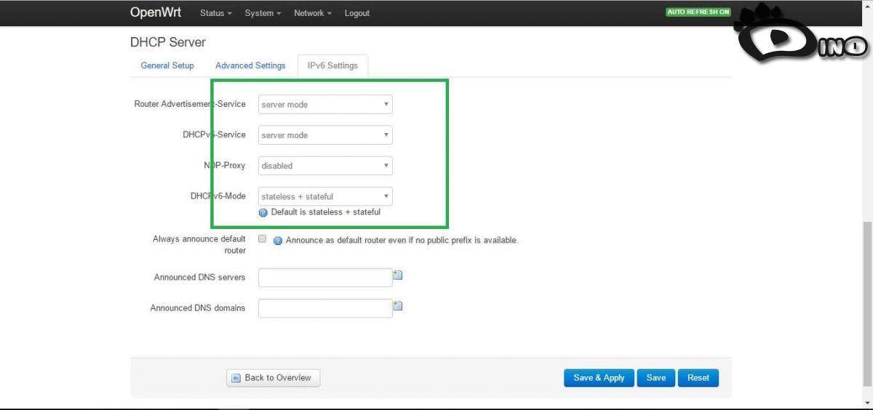Screen dimensions: 873x410
Task: Select the IPv6 Settings tab
Action: 332,65
